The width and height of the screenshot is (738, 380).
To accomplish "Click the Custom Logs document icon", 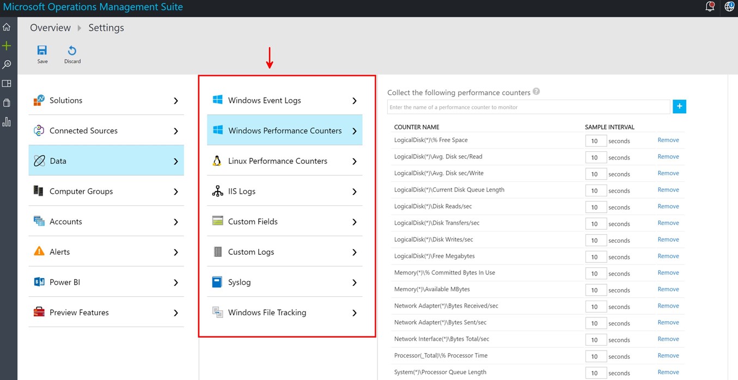I will [x=218, y=252].
